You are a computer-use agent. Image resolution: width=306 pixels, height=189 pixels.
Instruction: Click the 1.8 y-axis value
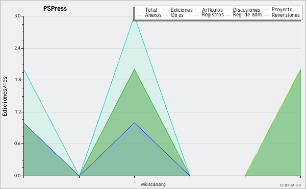(17, 80)
